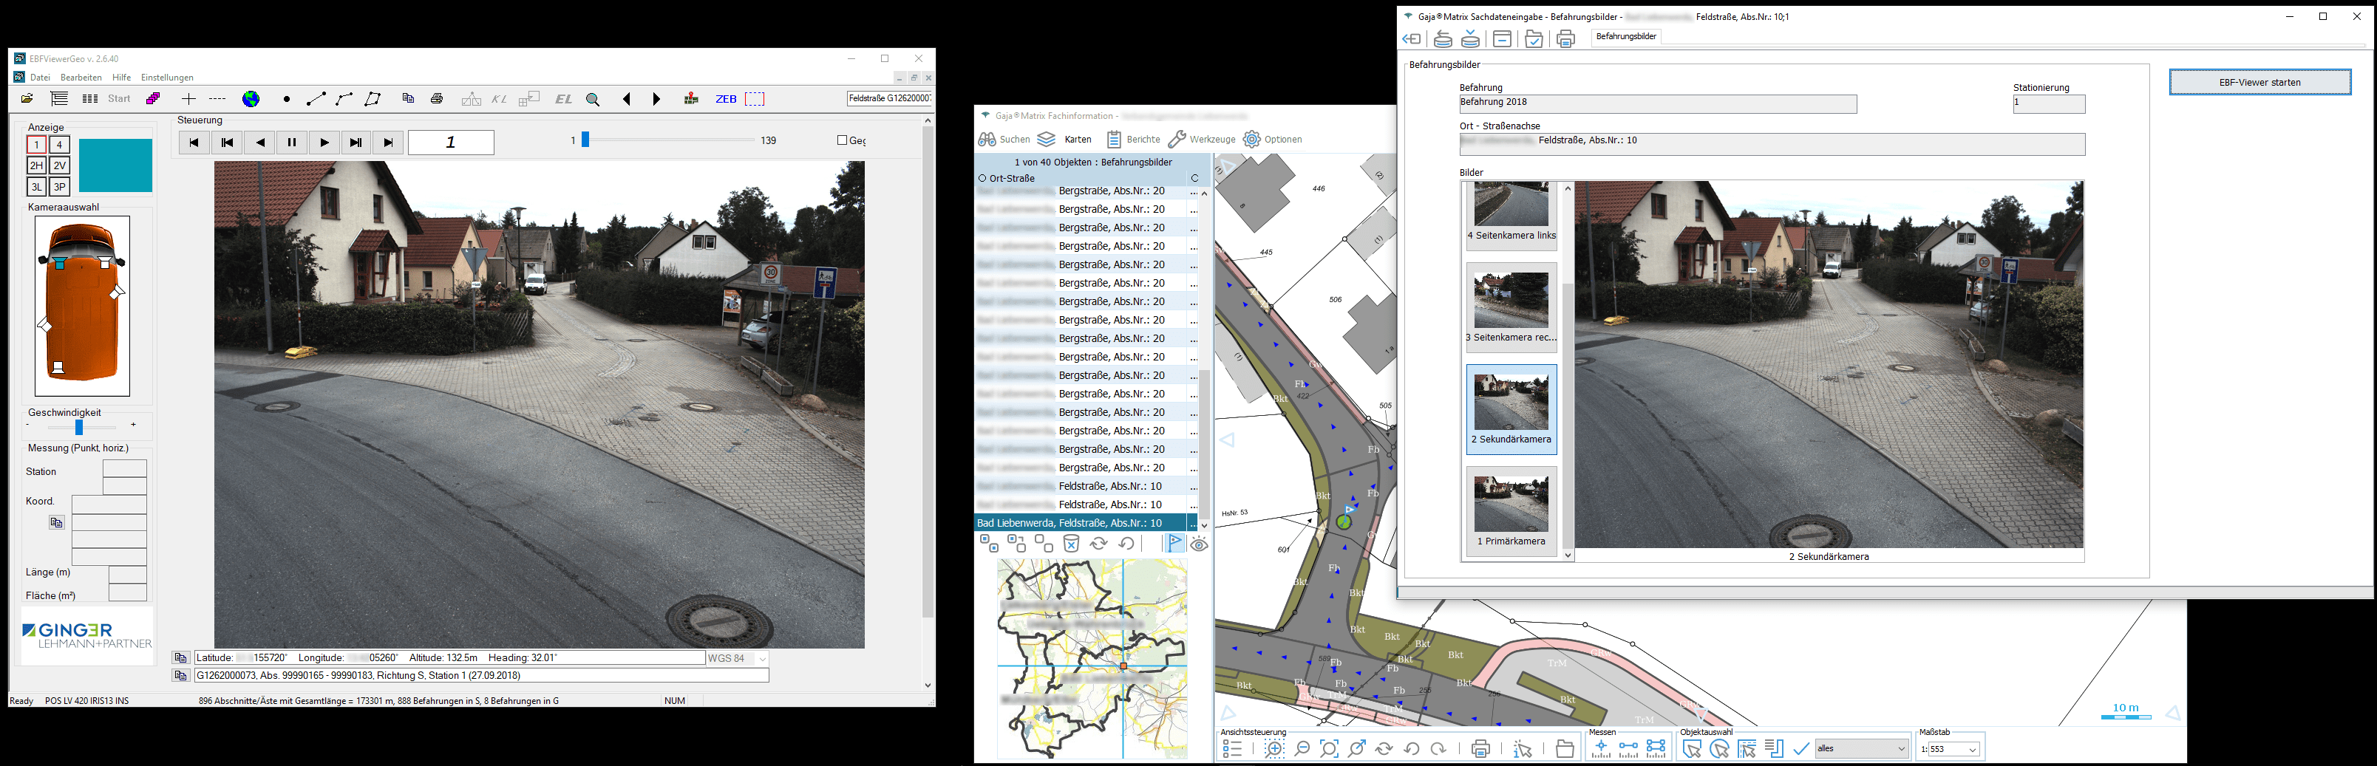2377x766 pixels.
Task: Toggle the eye visibility icon below object list
Action: (x=1199, y=545)
